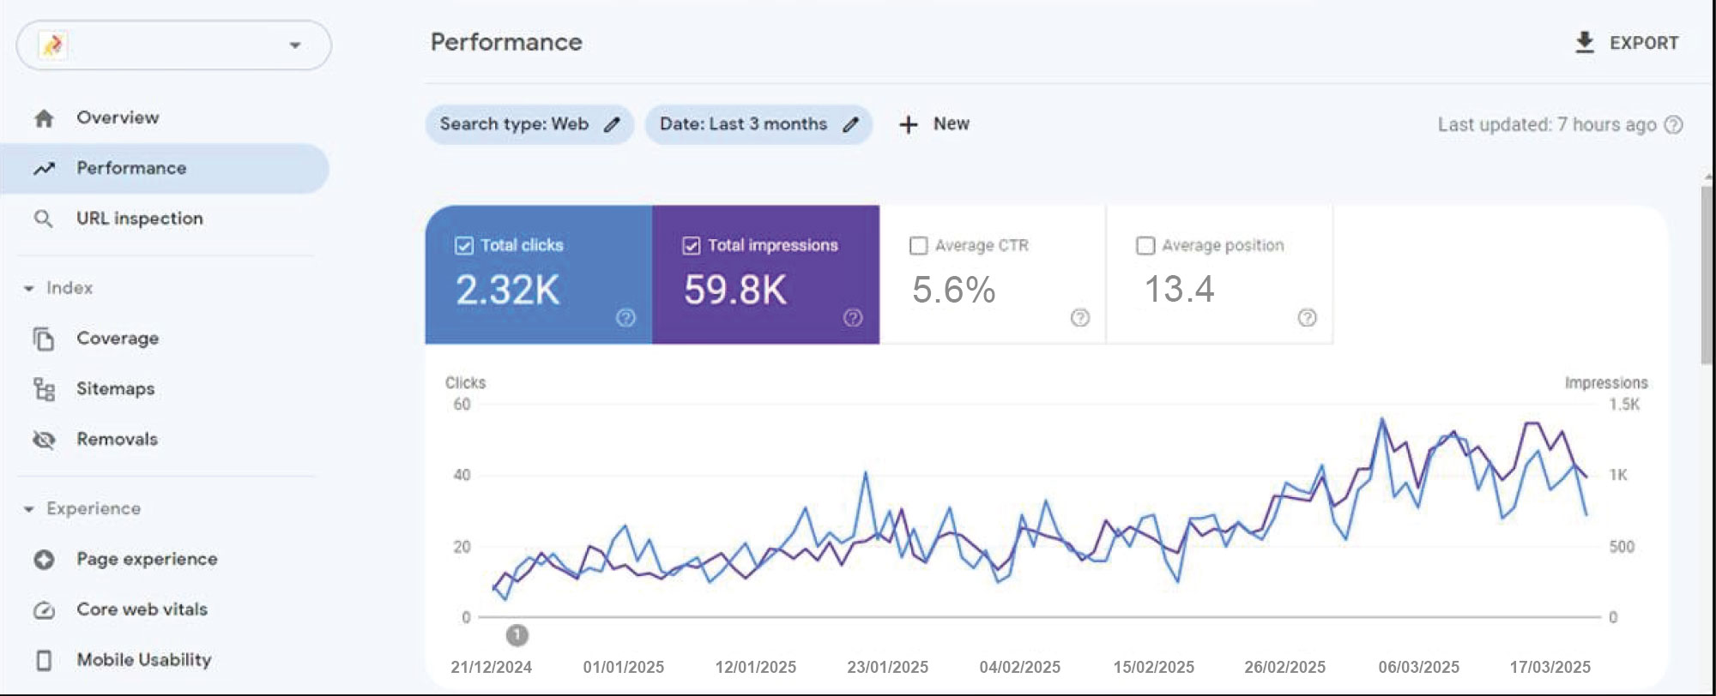Click help icon in Total impressions card
The image size is (1716, 696).
(853, 318)
